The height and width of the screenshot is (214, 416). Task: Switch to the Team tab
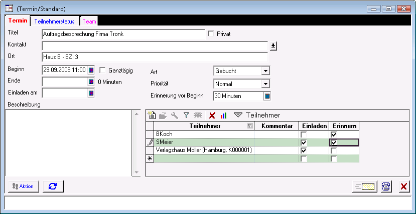point(89,21)
